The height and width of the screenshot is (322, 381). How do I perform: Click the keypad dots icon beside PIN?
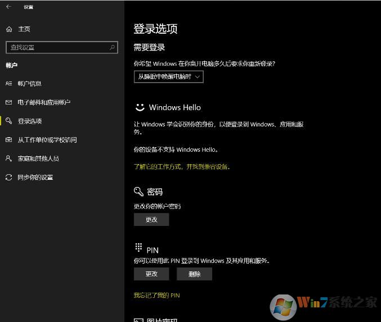[x=138, y=247]
